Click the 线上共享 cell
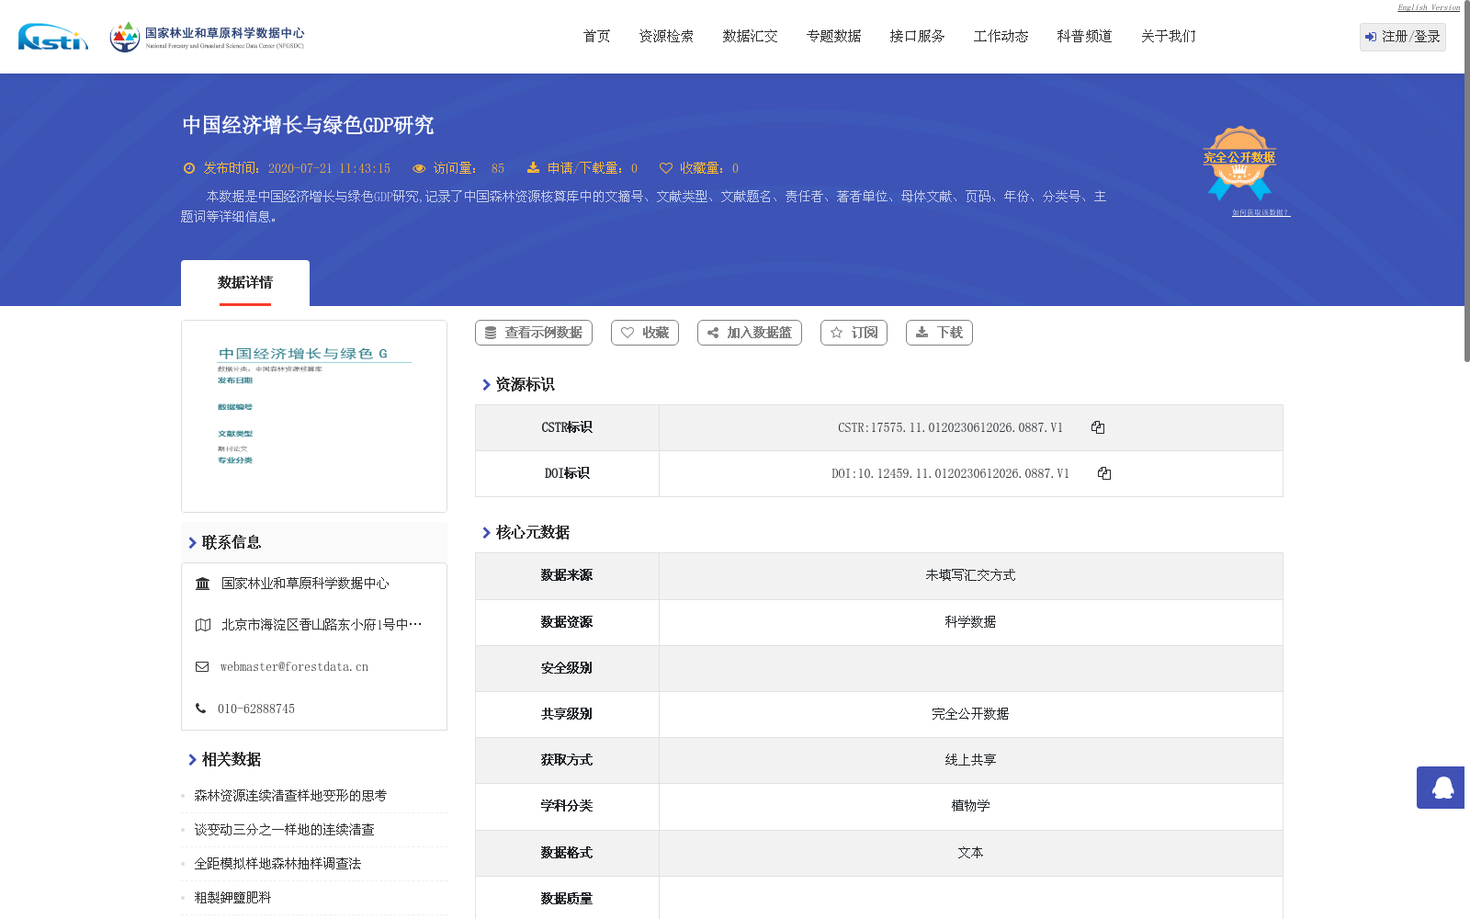This screenshot has height=919, width=1470. (x=970, y=760)
